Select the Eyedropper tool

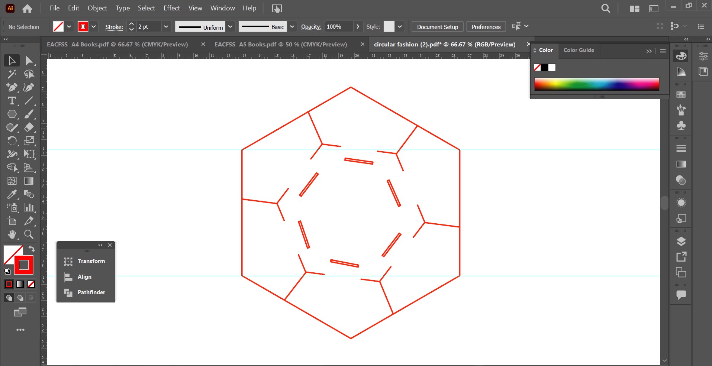pyautogui.click(x=12, y=194)
